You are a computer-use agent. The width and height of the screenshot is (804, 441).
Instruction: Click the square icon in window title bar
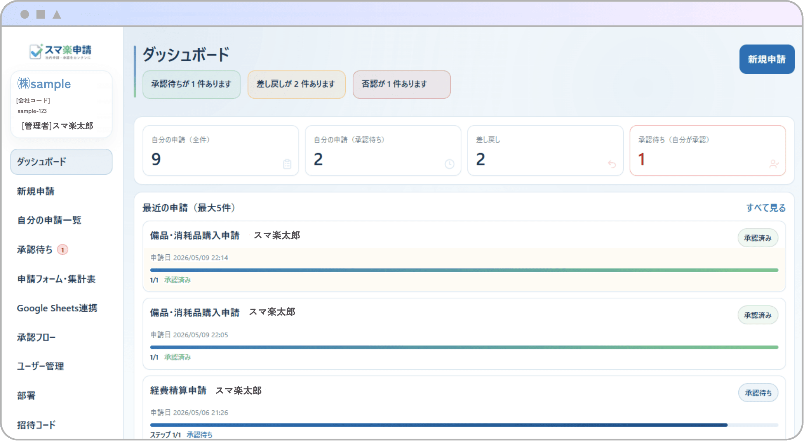(41, 14)
